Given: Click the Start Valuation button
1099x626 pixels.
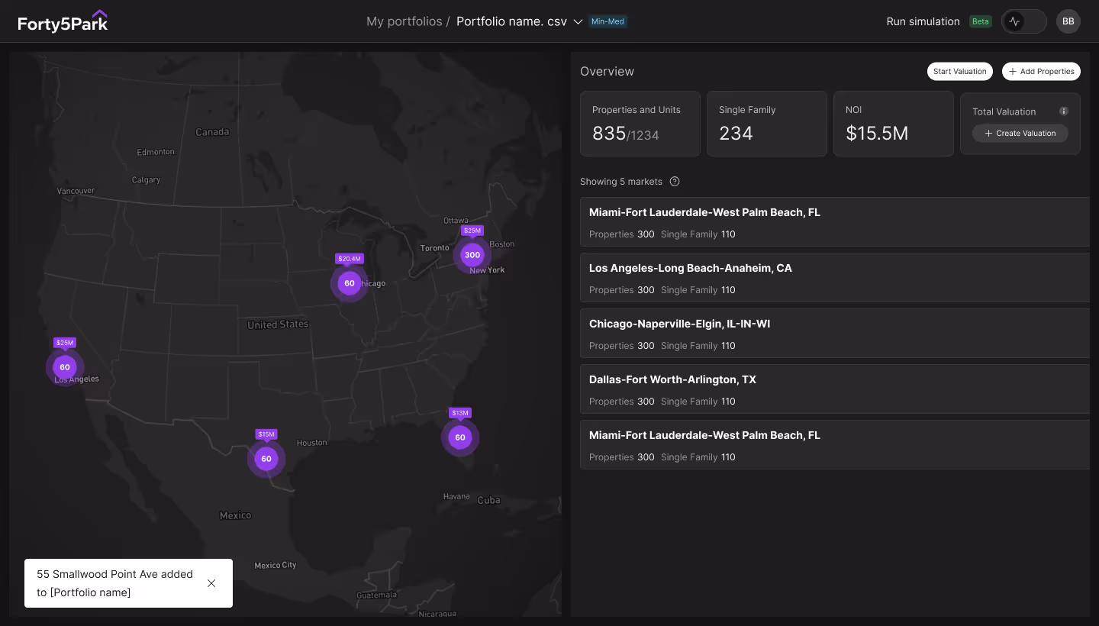Looking at the screenshot, I should (959, 71).
